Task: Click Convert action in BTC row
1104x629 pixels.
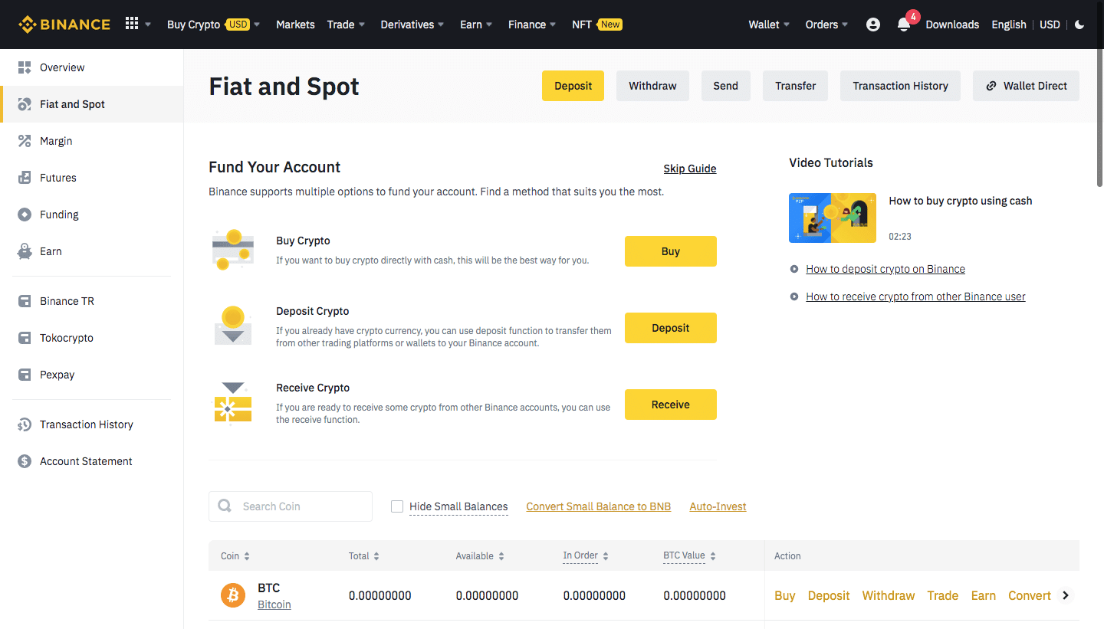Action: click(1030, 595)
